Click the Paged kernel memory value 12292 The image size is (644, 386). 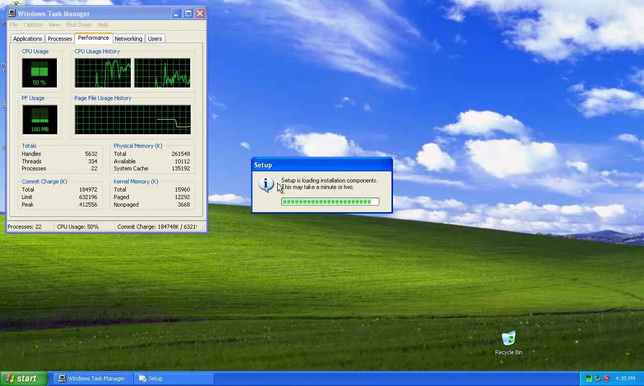click(x=182, y=197)
